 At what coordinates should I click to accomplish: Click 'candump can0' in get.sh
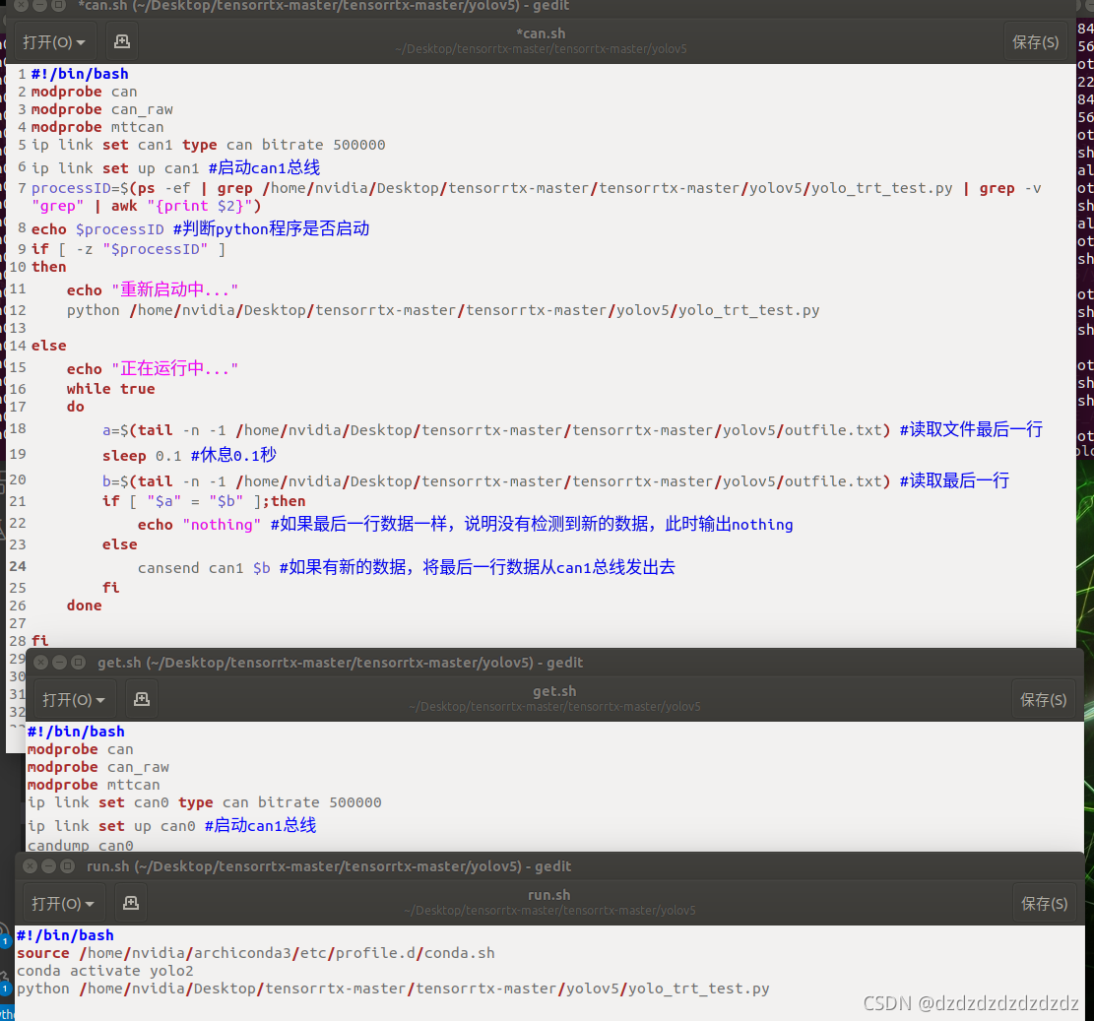(x=80, y=845)
